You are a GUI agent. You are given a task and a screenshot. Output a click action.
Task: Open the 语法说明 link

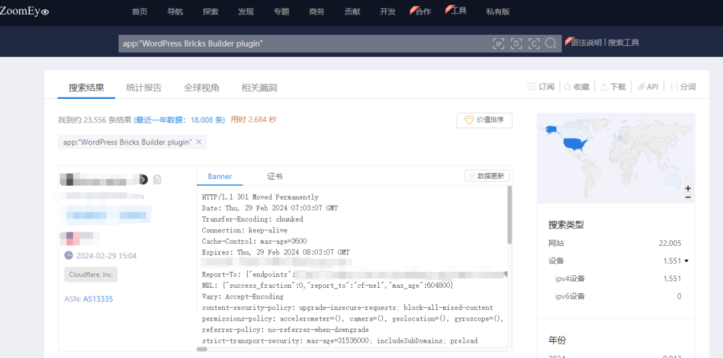[x=586, y=43]
